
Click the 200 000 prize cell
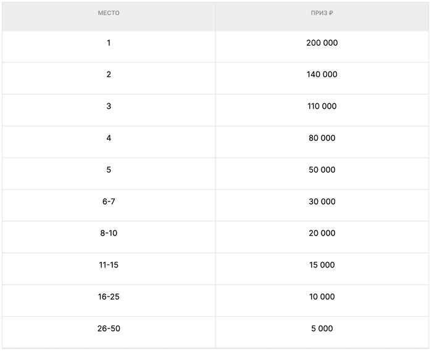pyautogui.click(x=322, y=43)
